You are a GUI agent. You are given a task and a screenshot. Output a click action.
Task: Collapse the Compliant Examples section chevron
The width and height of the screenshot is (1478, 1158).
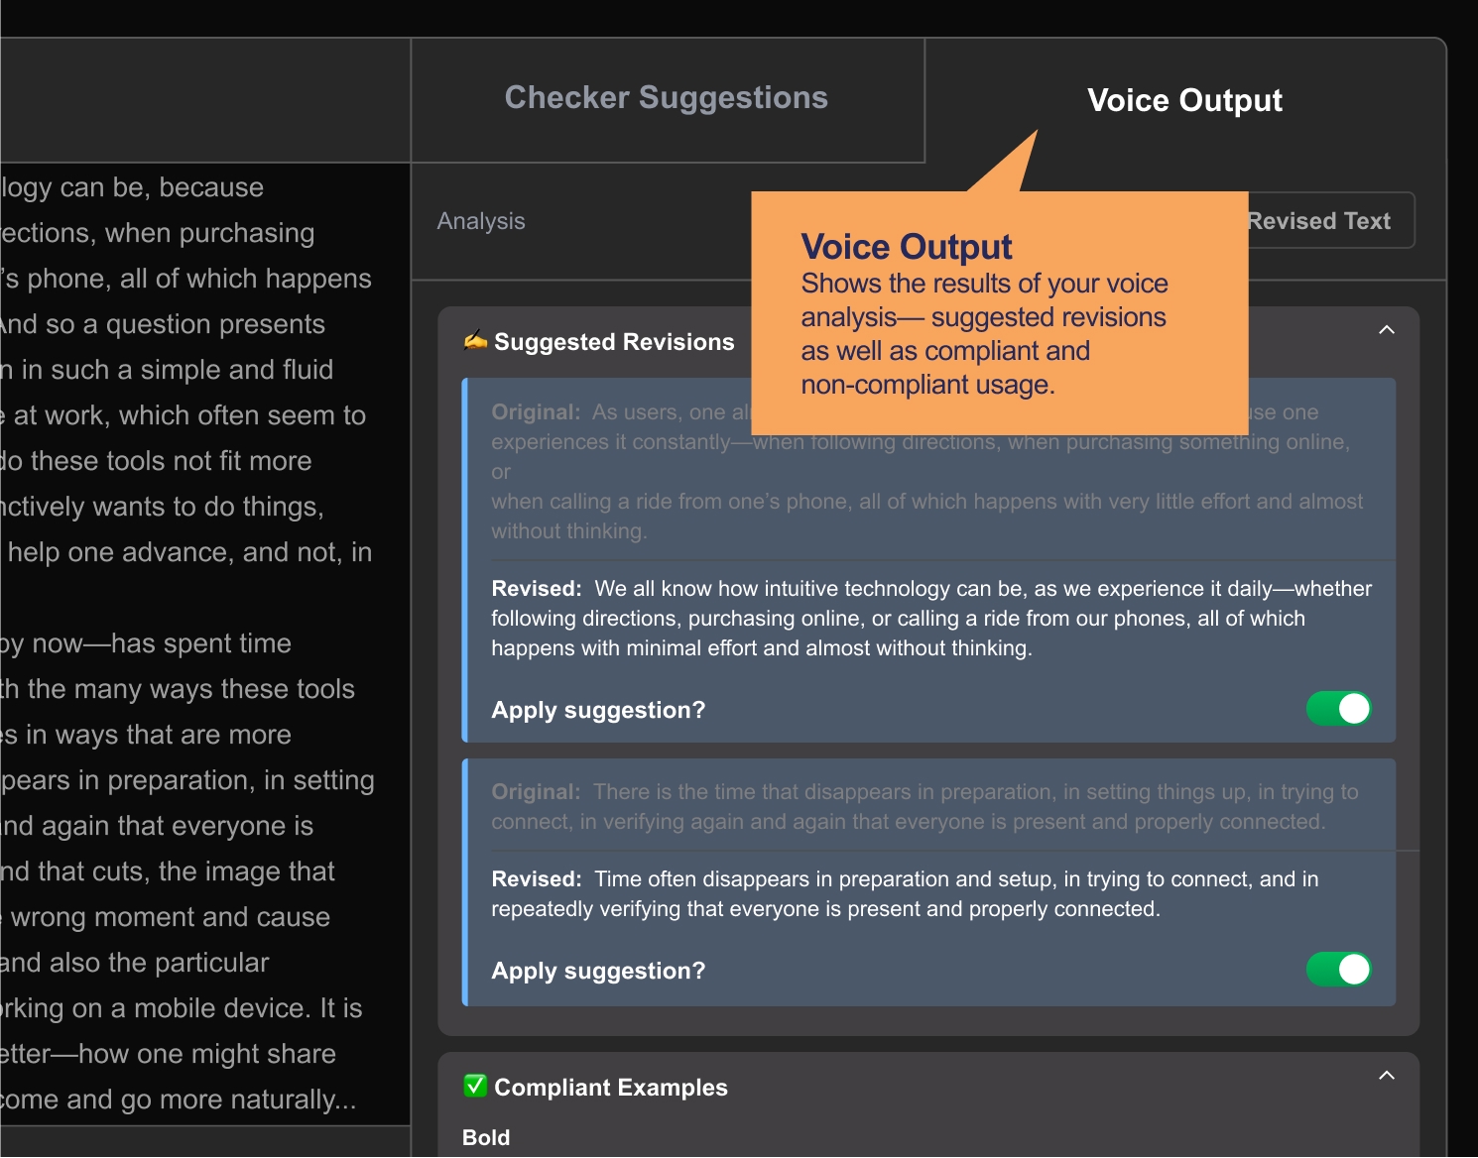coord(1387,1076)
